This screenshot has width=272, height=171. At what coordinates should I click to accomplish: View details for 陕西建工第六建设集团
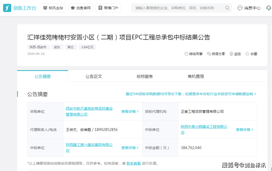pyautogui.click(x=130, y=148)
